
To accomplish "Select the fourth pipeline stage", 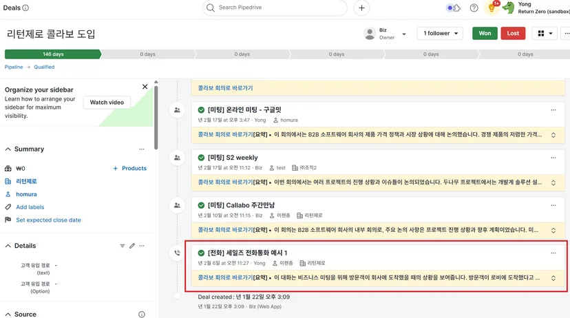I will (x=337, y=54).
